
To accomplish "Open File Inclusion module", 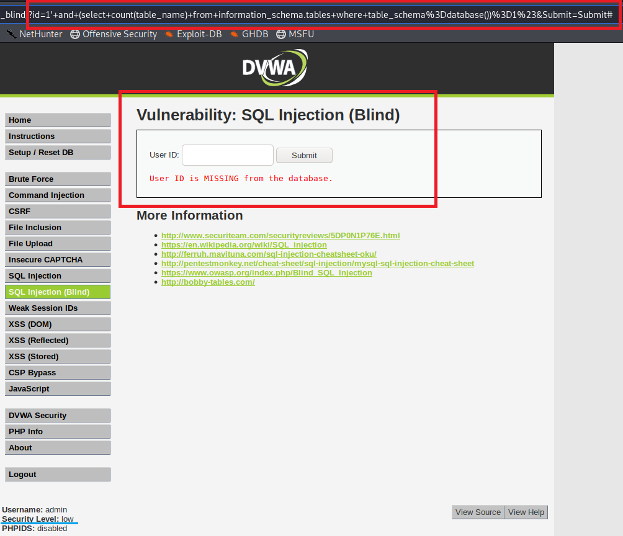I will point(58,227).
